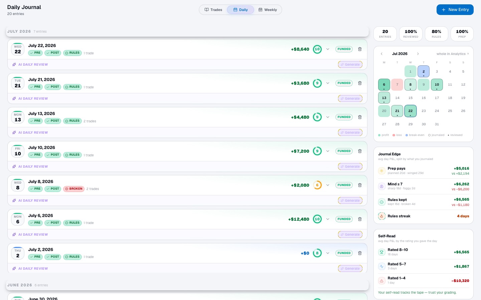This screenshot has width=481, height=300.
Task: Expand the July 8, 2026 entry chevron
Action: [x=328, y=185]
